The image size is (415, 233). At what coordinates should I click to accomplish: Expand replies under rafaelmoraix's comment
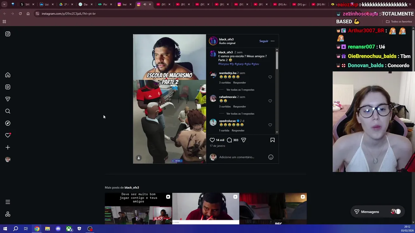click(240, 114)
